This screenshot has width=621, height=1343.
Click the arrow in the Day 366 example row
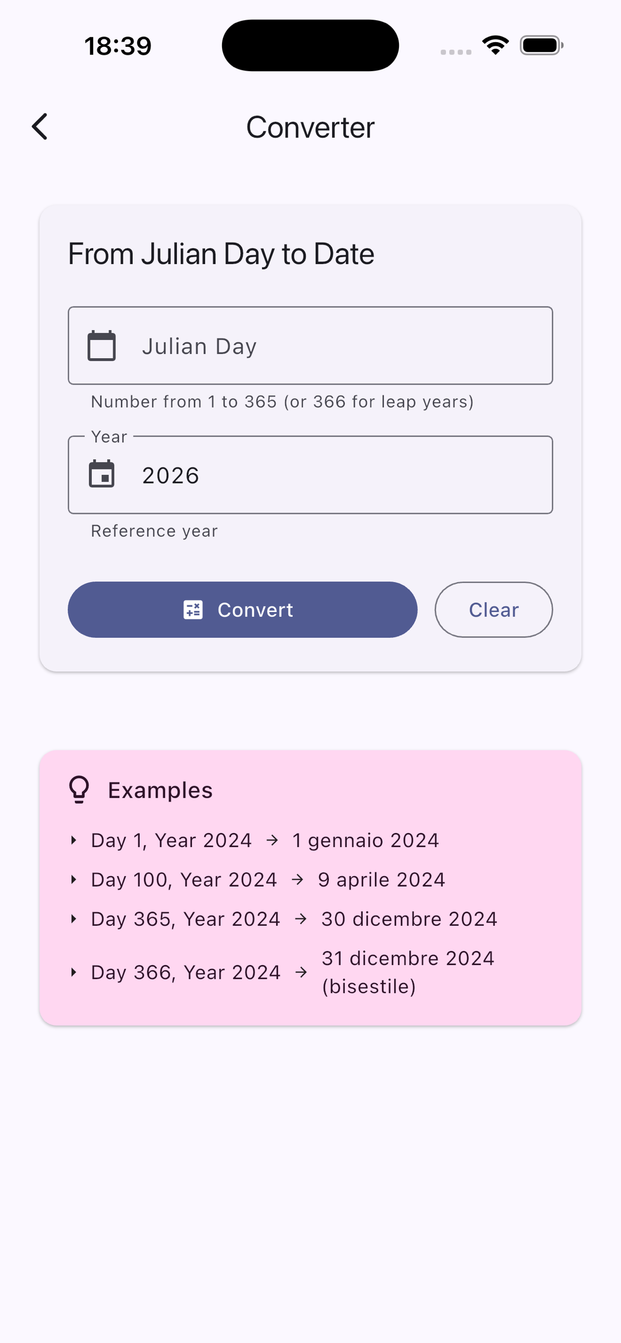click(x=301, y=972)
